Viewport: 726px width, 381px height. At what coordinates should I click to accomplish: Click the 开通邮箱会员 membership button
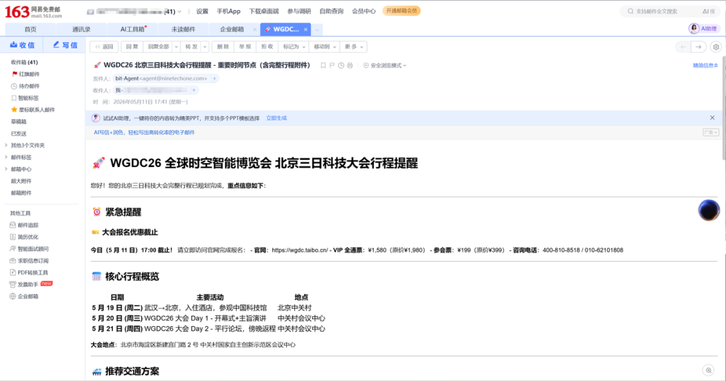click(401, 11)
